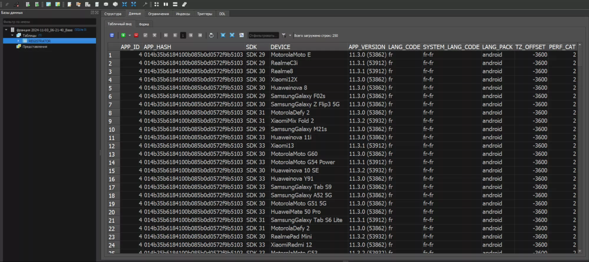589x262 pixels.
Task: Close the Базы данных panel
Action: tap(97, 13)
